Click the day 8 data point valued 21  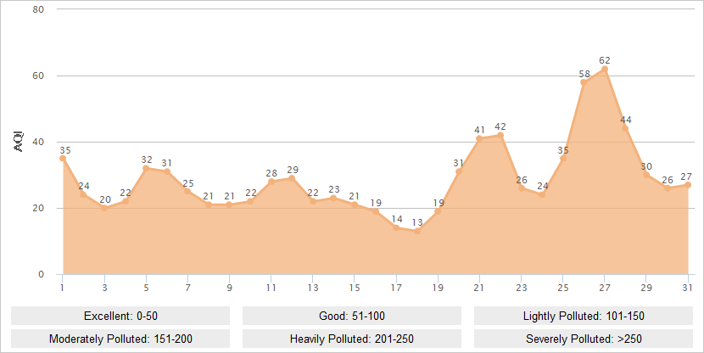pos(209,205)
